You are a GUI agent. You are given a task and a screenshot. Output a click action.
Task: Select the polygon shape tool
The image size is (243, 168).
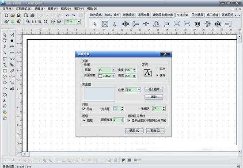point(5,95)
